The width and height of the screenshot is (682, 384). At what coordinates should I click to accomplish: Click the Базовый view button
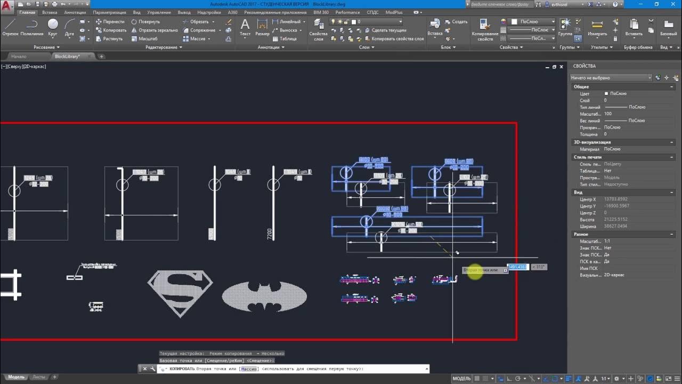pyautogui.click(x=669, y=28)
